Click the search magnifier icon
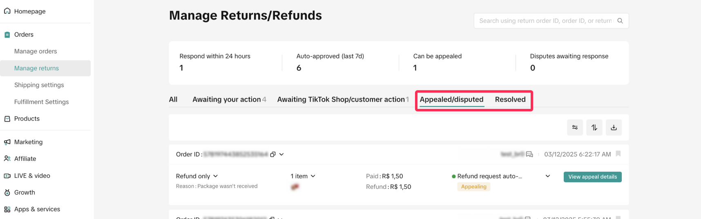The width and height of the screenshot is (701, 219). tap(620, 21)
